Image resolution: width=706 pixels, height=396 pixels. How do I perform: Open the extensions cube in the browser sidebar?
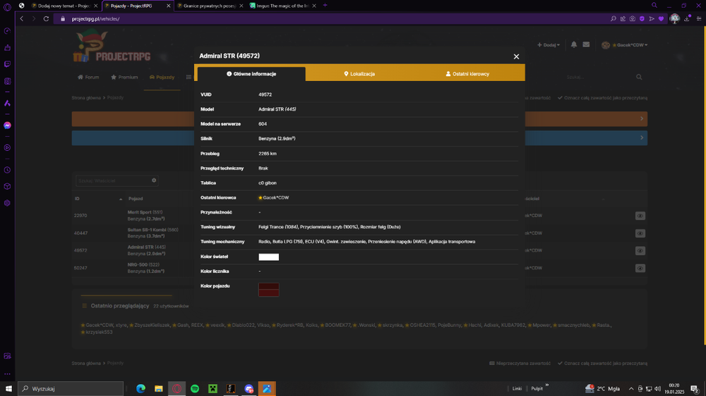coord(7,187)
